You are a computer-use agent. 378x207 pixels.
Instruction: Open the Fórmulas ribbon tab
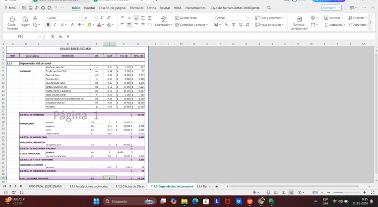click(137, 8)
